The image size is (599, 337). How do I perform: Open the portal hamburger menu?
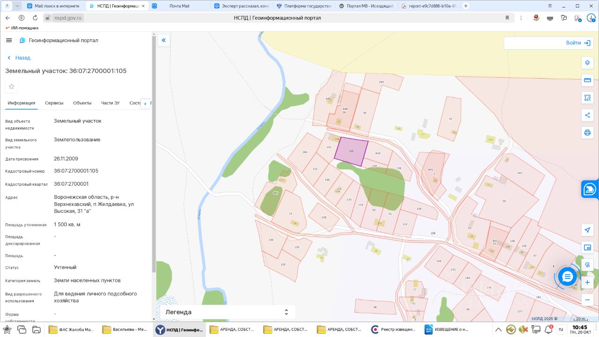[9, 40]
